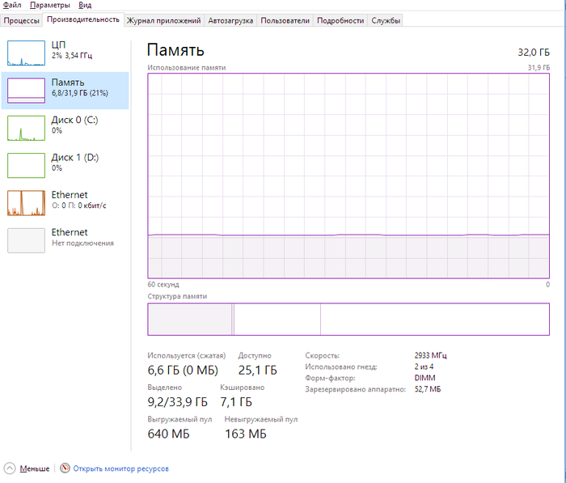Open the Файл menu
The width and height of the screenshot is (566, 483).
[12, 5]
